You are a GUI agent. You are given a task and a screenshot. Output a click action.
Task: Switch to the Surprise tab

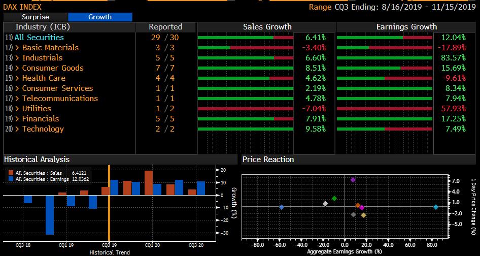pos(35,17)
